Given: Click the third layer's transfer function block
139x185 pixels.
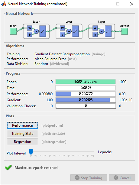Looking at the screenshot, I should point(108,31).
